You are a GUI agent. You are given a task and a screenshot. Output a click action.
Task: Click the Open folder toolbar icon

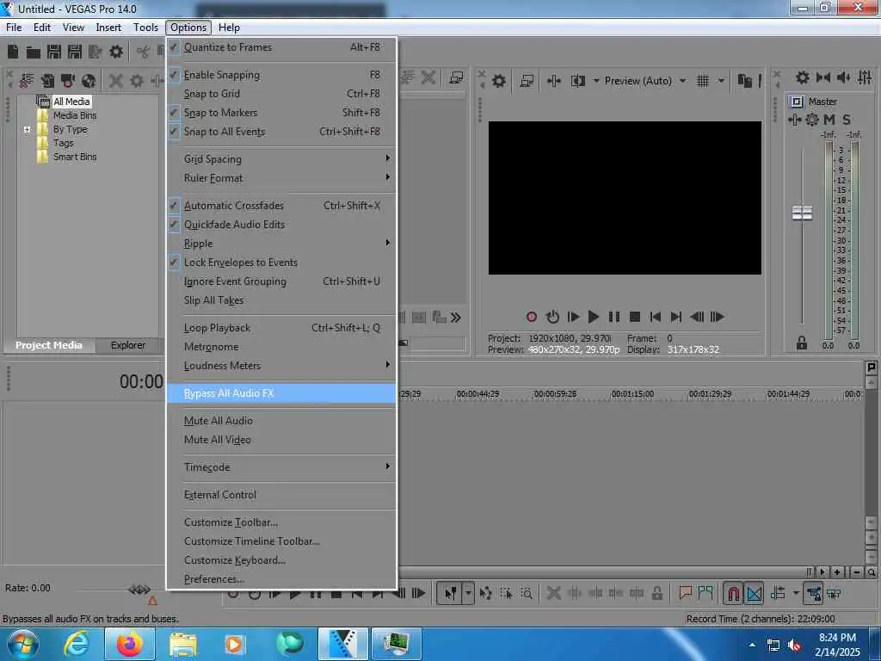[x=34, y=53]
